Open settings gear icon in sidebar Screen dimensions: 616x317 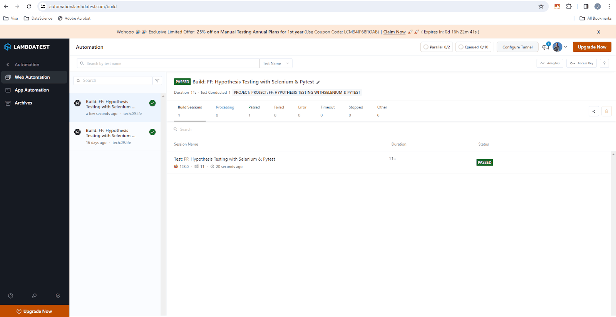pos(58,296)
